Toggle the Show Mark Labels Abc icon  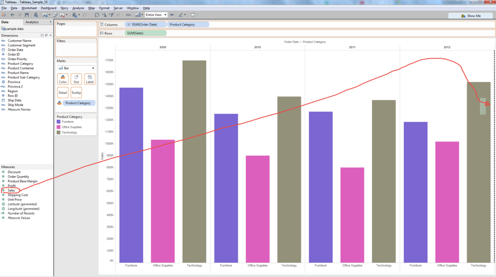pos(128,15)
